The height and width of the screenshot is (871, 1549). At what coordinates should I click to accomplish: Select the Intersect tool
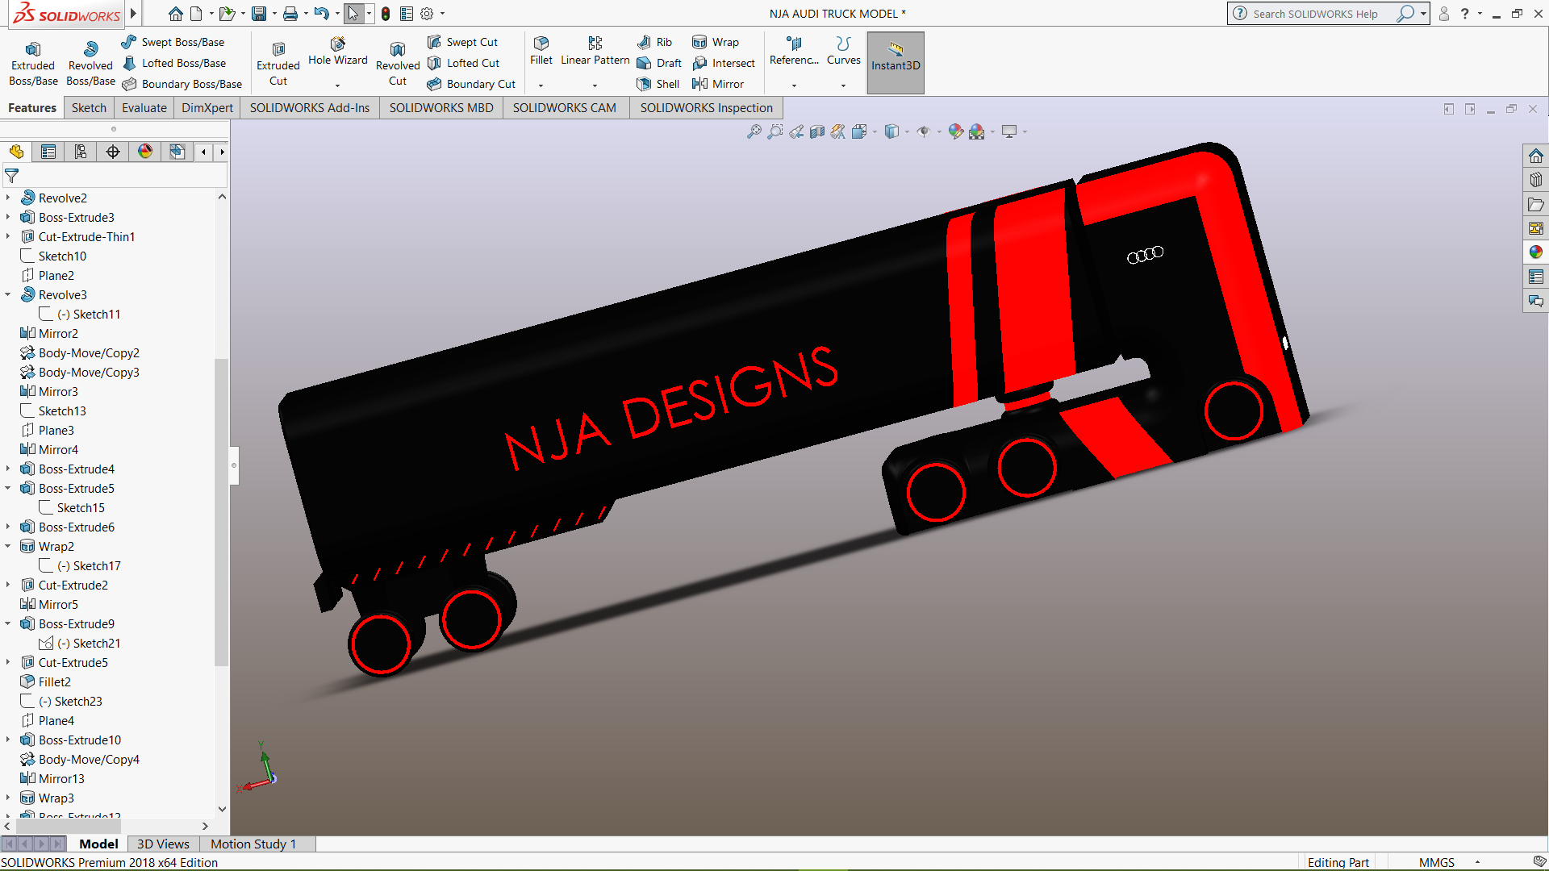click(724, 63)
